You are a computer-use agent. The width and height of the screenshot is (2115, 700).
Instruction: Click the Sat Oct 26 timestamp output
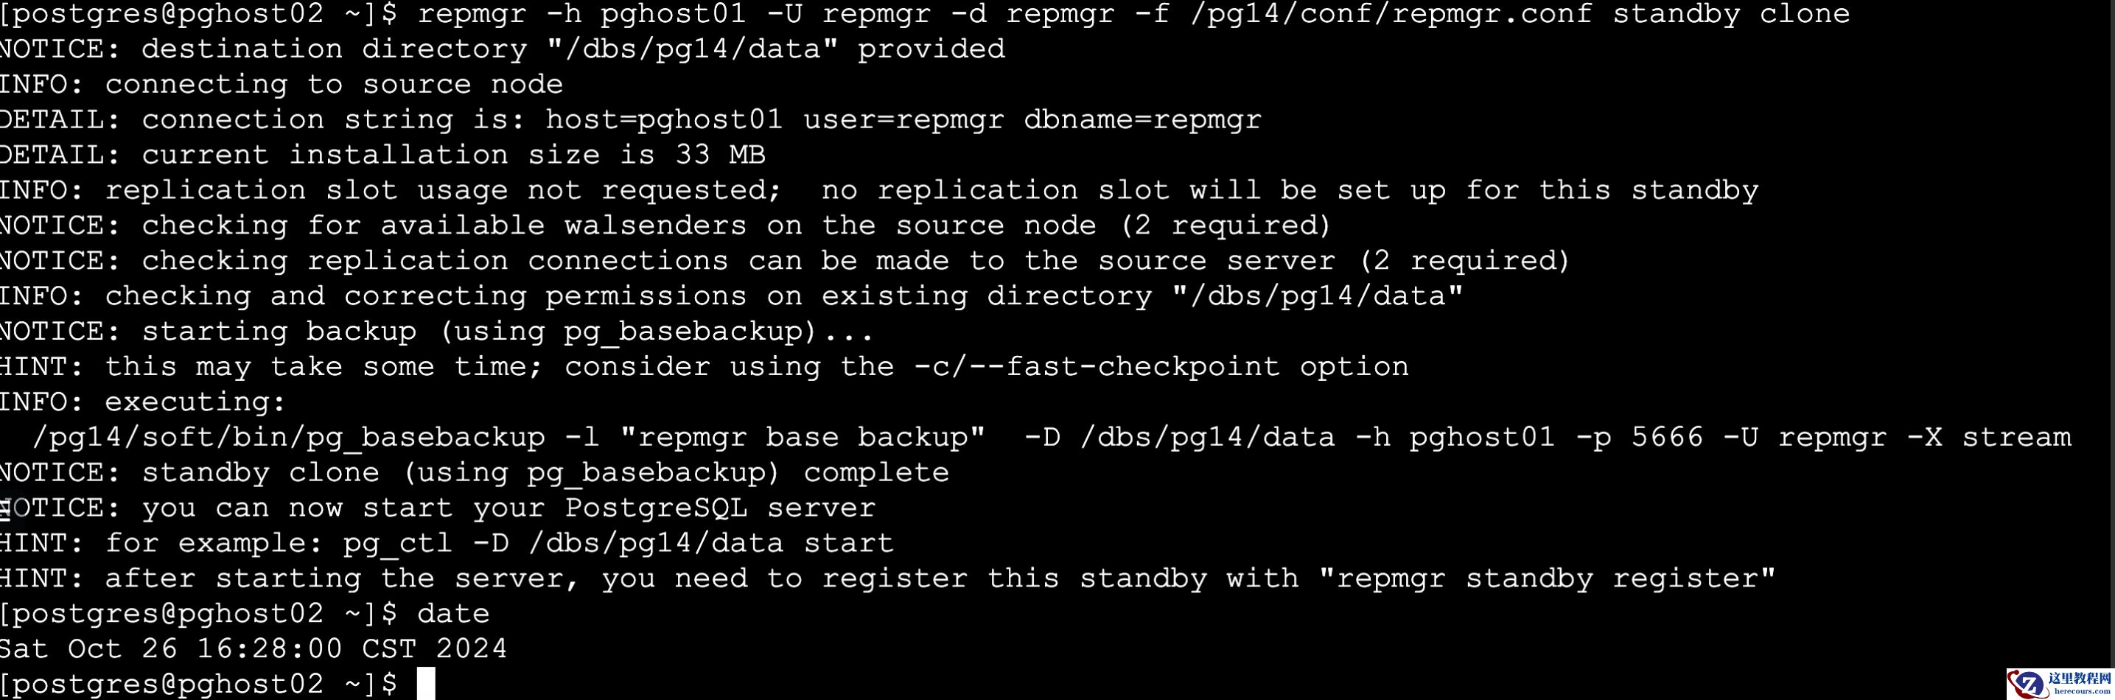tap(253, 649)
